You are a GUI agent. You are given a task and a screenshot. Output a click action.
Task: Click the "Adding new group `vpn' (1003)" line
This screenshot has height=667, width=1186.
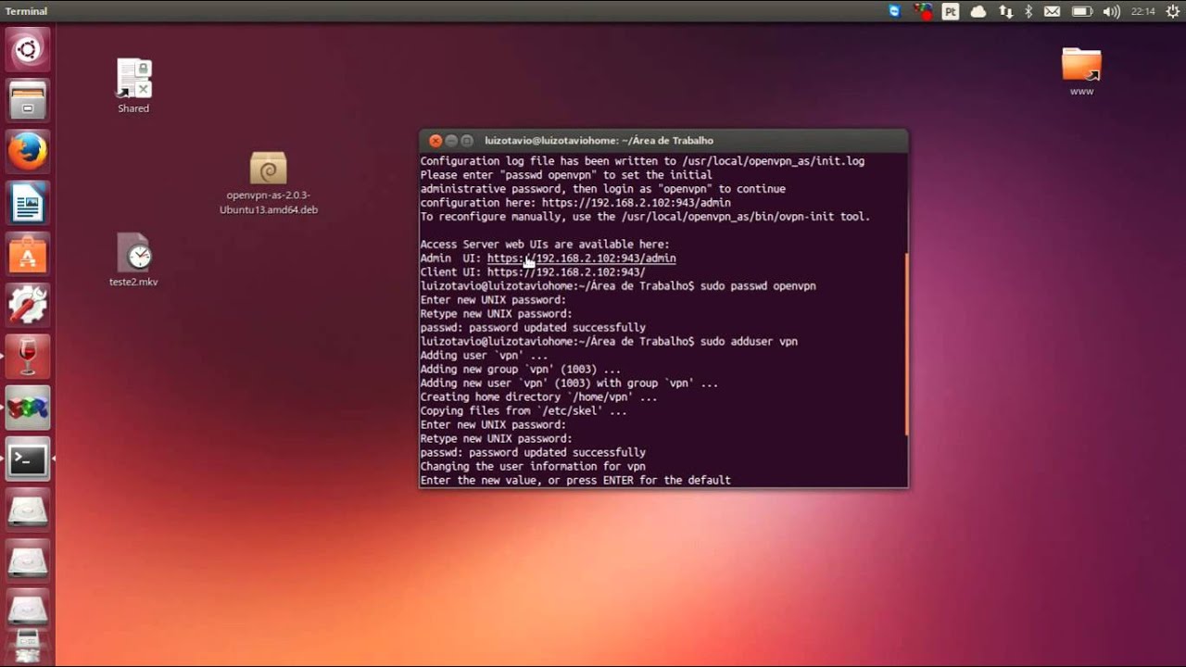[521, 370]
